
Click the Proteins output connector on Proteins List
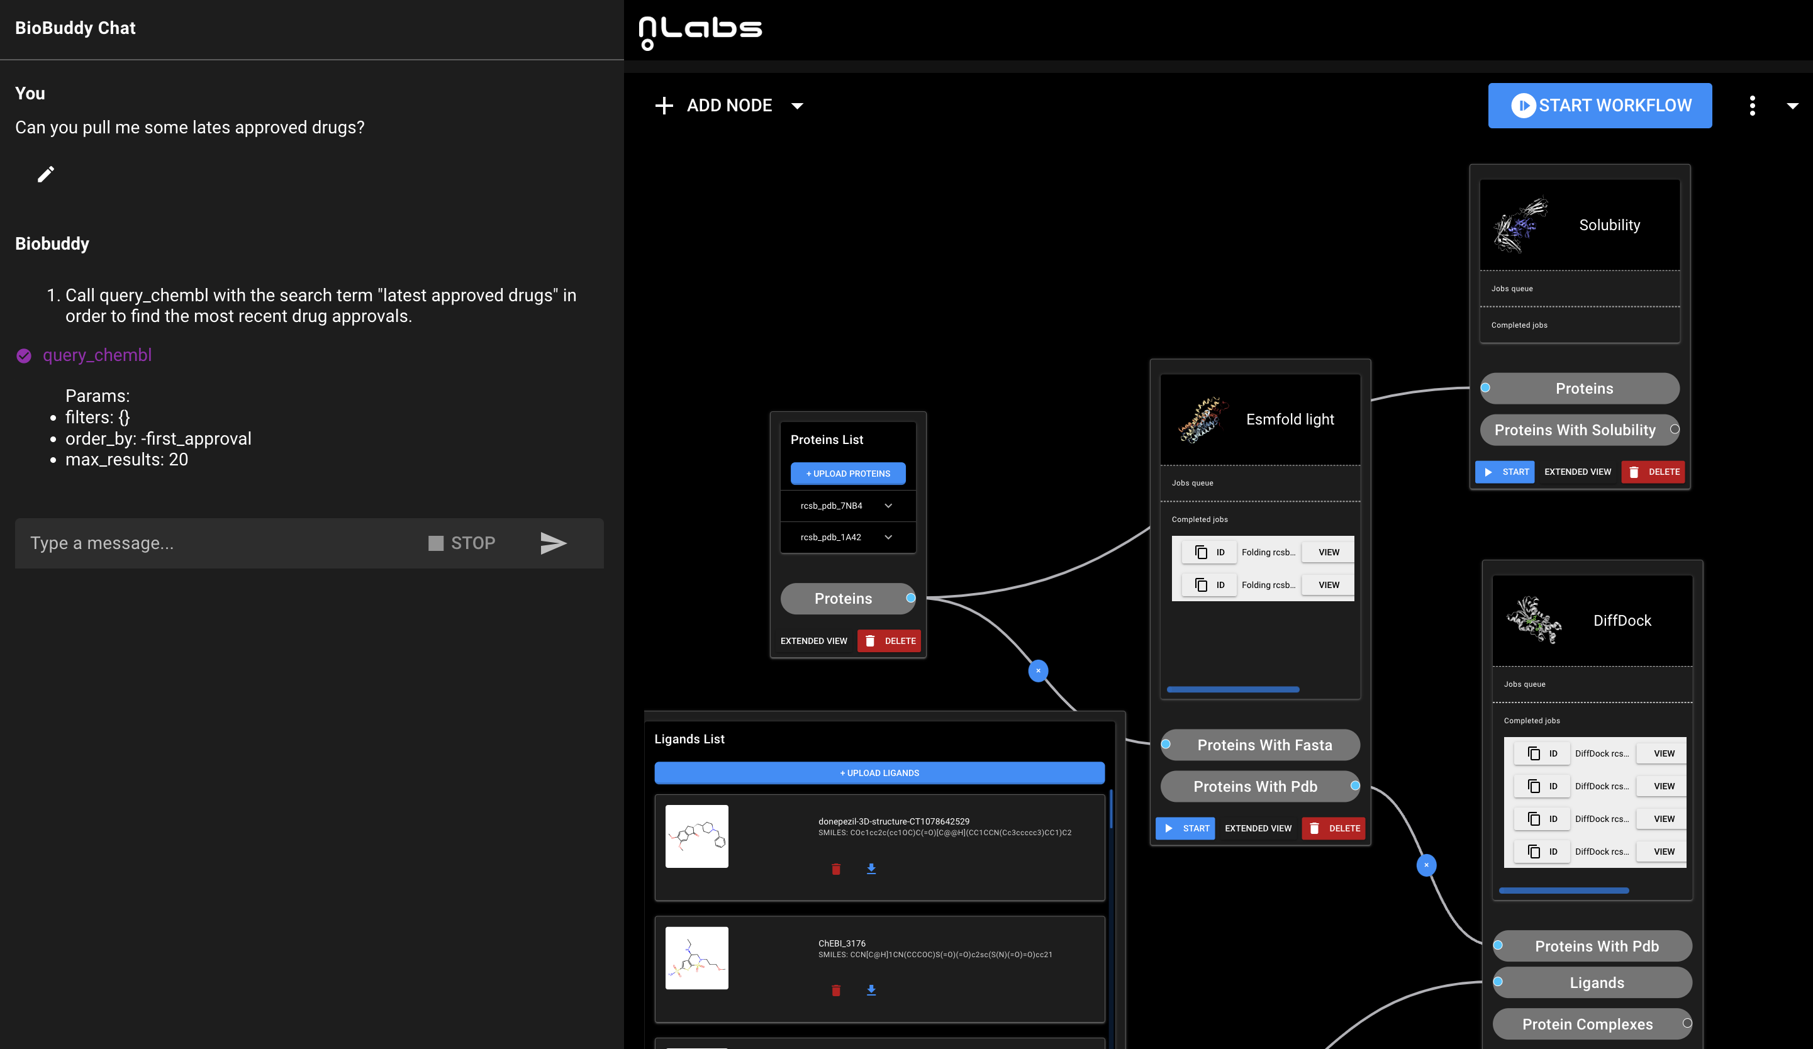click(x=910, y=598)
